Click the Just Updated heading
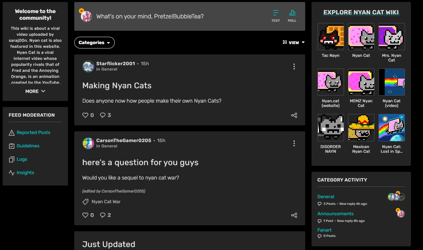 [x=109, y=244]
